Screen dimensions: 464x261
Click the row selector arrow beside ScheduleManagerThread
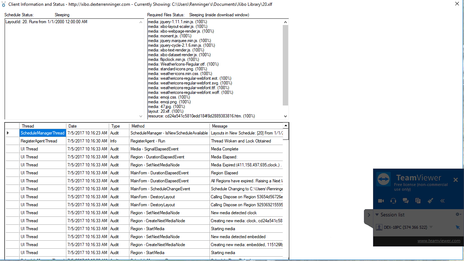pyautogui.click(x=8, y=133)
